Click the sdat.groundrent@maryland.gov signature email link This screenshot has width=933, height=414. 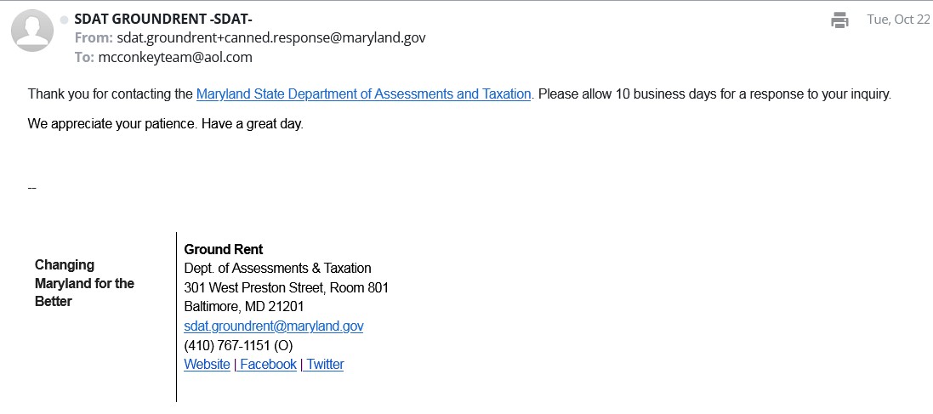coord(274,326)
